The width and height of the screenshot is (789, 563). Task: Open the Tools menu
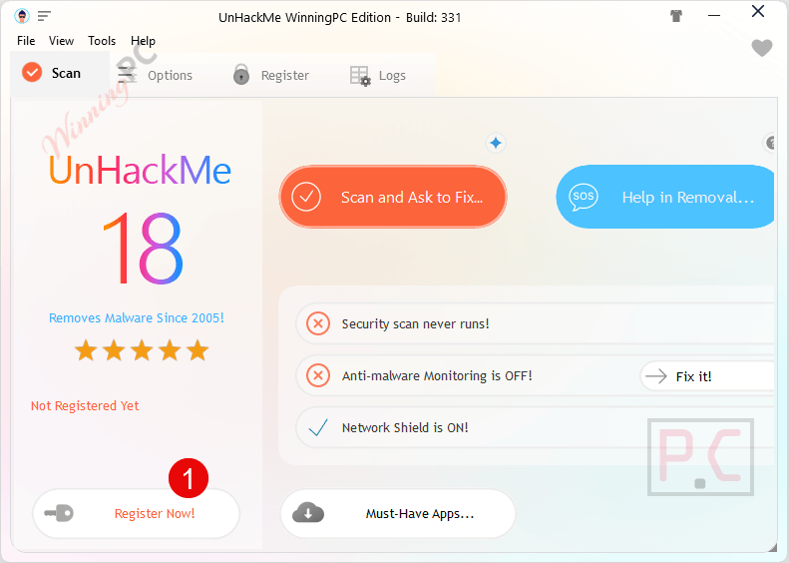(102, 41)
